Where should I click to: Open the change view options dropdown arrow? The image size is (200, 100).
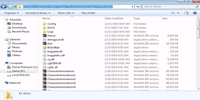coord(179,13)
